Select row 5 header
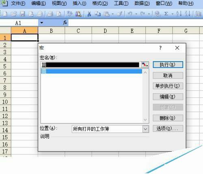Screen dimensions: 203x174 [5, 66]
